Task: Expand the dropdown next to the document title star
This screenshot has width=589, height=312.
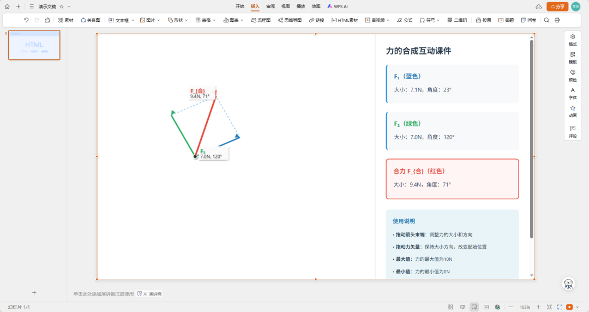Action: click(x=69, y=7)
